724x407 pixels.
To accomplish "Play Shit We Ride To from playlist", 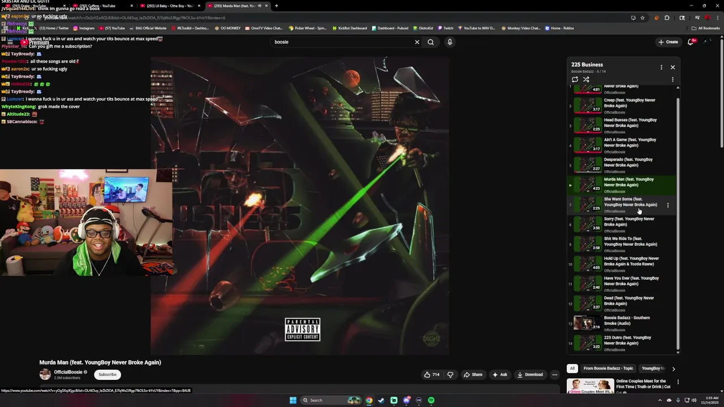I will tap(622, 244).
